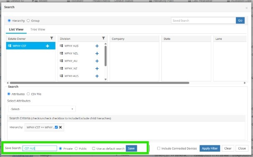The height and width of the screenshot is (157, 253).
Task: Click the Close button at bottom
Action: pyautogui.click(x=242, y=148)
